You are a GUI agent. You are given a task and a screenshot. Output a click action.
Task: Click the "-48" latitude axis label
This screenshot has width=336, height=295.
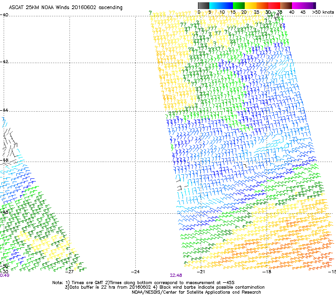(x=4, y=212)
